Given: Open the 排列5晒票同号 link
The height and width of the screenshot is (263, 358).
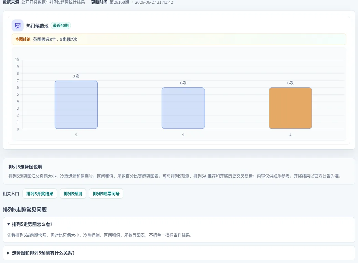Looking at the screenshot, I should click(x=106, y=194).
